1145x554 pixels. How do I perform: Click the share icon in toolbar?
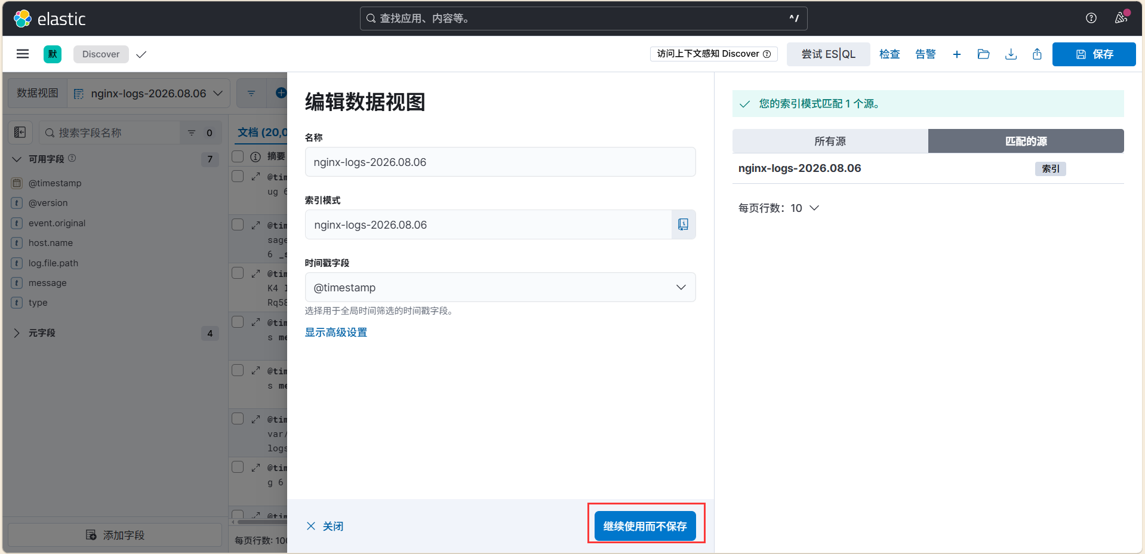(x=1038, y=54)
